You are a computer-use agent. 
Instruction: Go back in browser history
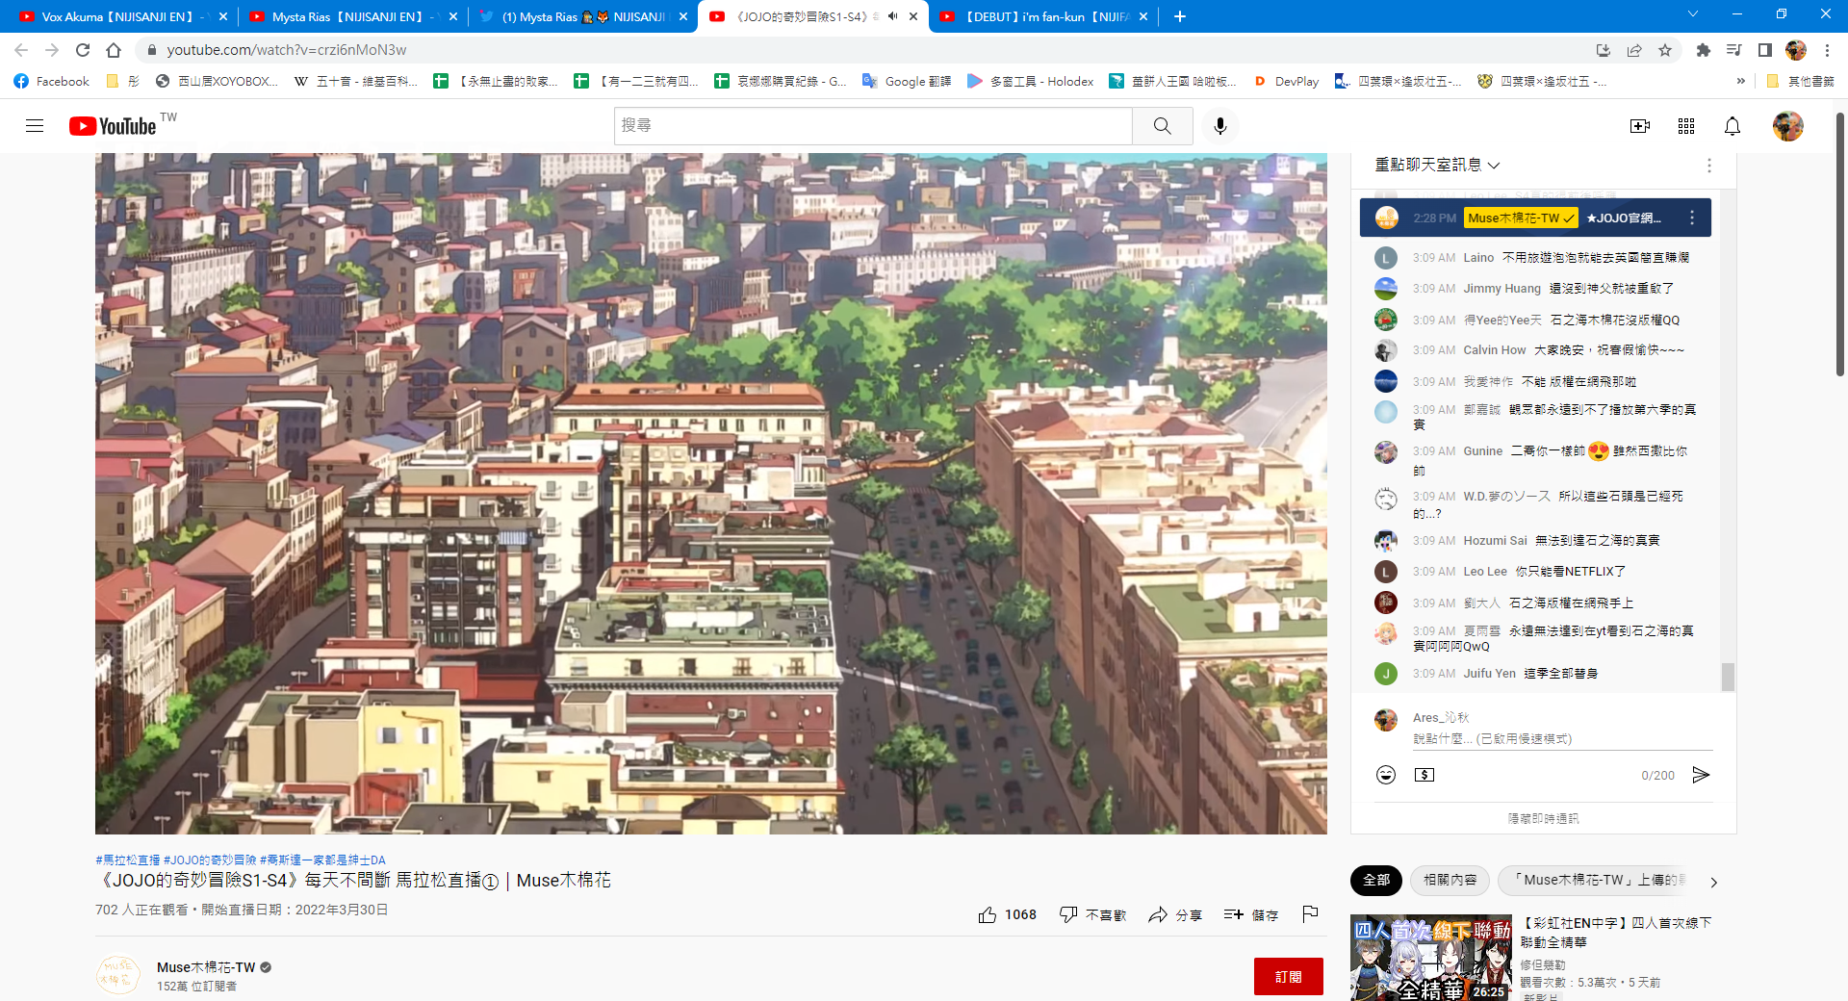(21, 50)
